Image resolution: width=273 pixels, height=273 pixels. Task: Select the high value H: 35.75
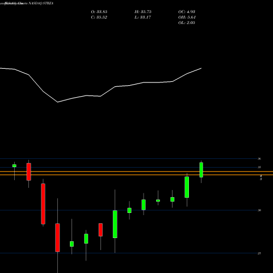tap(143, 12)
